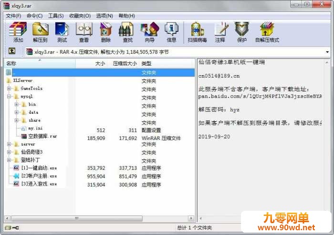Click file list scroll right arrow
This screenshot has width=334, height=235.
(x=191, y=218)
